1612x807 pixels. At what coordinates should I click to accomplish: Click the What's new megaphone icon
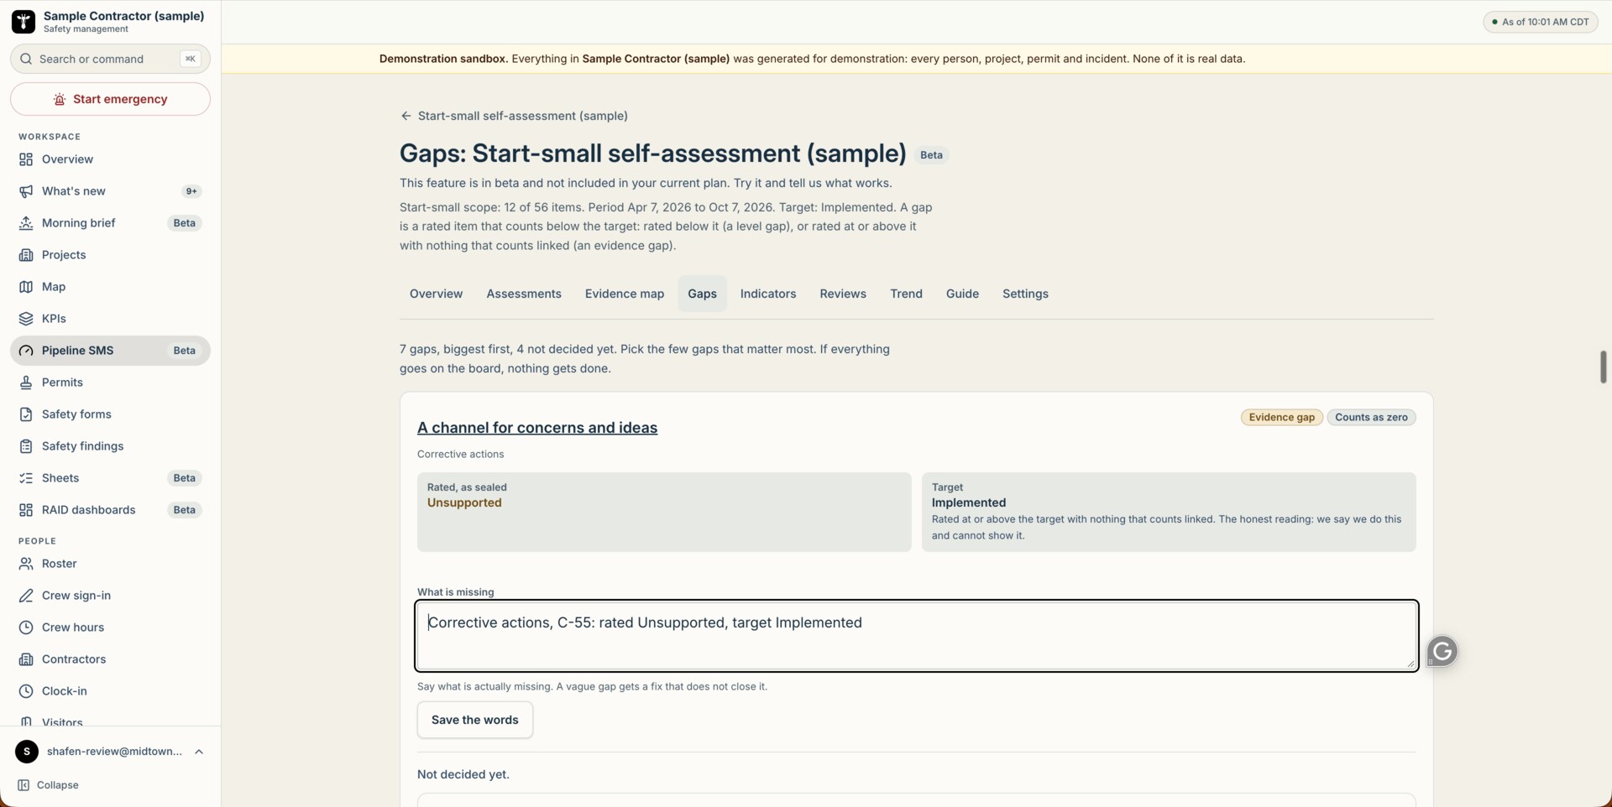(x=26, y=191)
